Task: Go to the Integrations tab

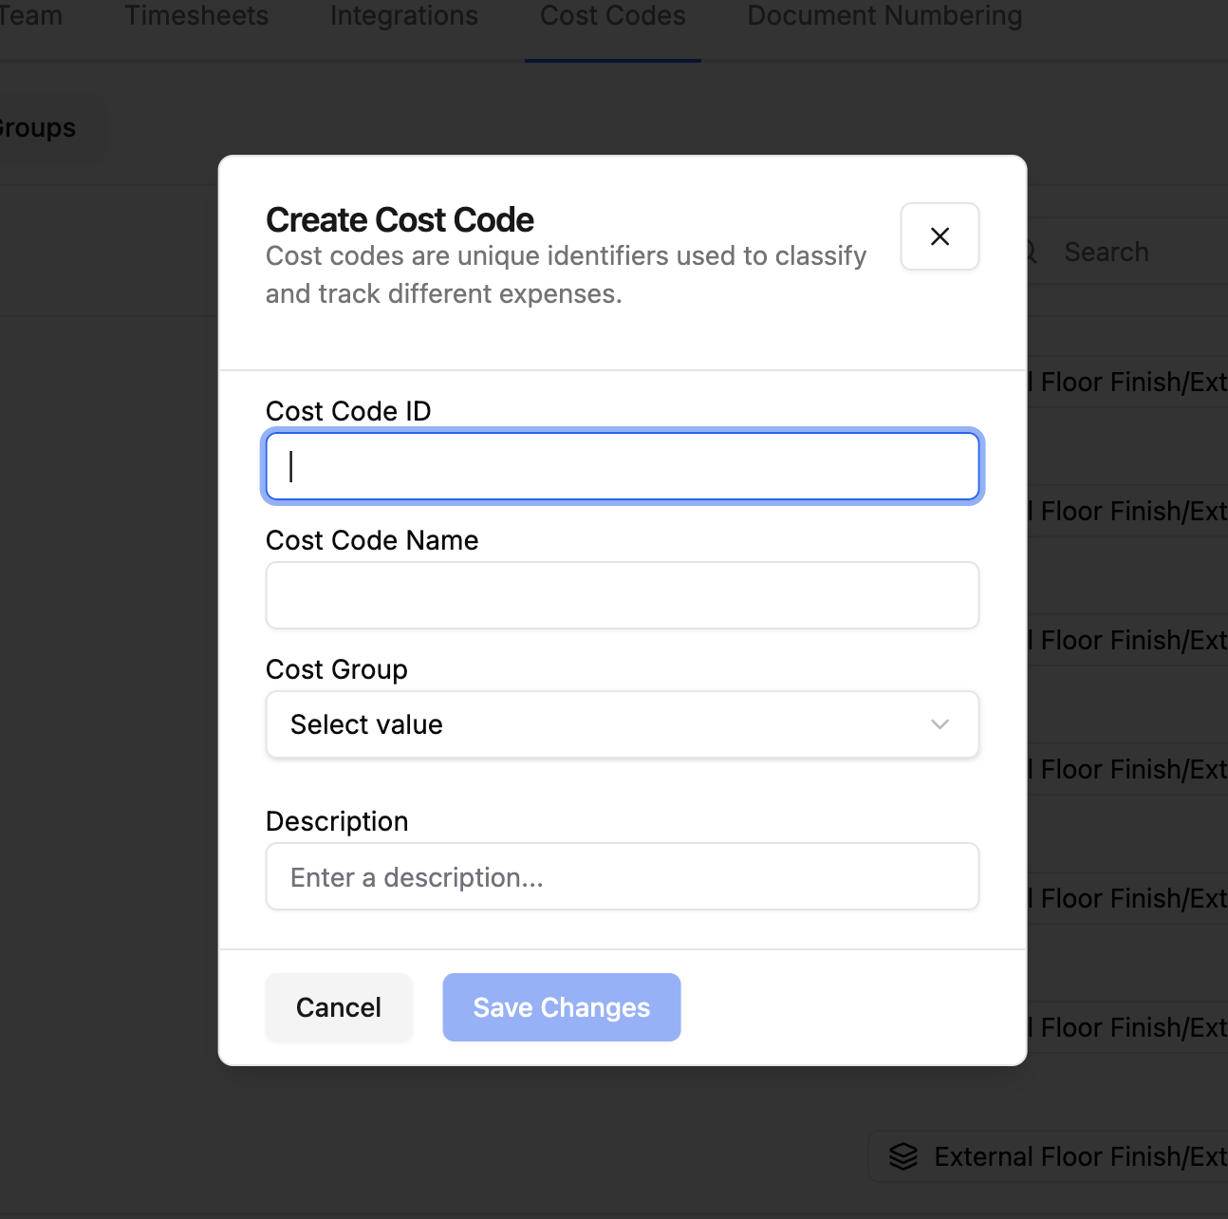Action: click(x=404, y=16)
